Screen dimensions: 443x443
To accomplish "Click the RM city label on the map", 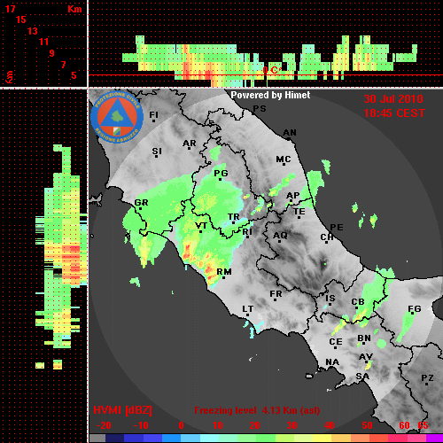I will point(224,271).
